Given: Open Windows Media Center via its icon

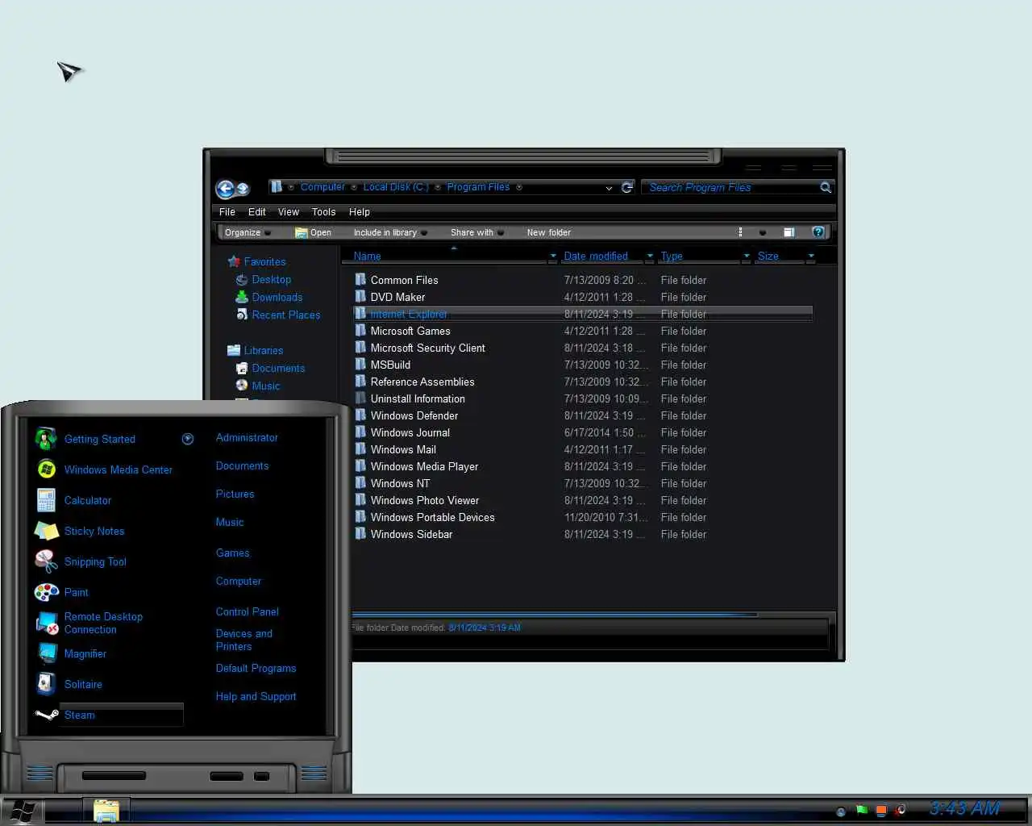Looking at the screenshot, I should (46, 469).
